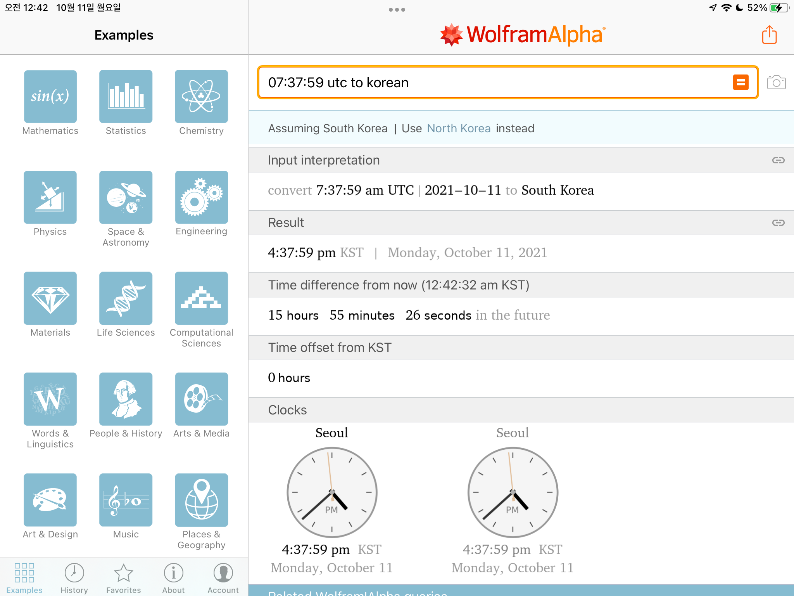Viewport: 794px width, 596px height.
Task: Tap the first Seoul clock image
Action: click(x=332, y=492)
